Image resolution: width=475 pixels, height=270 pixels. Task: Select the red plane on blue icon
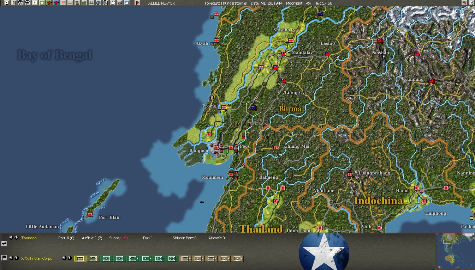pyautogui.click(x=56, y=3)
